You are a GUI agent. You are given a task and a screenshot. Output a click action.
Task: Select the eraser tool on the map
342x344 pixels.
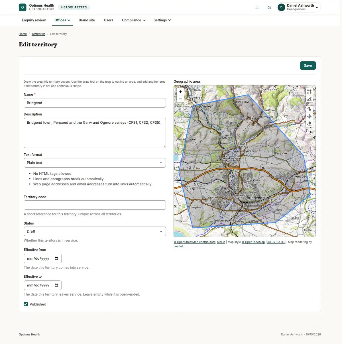(x=309, y=123)
